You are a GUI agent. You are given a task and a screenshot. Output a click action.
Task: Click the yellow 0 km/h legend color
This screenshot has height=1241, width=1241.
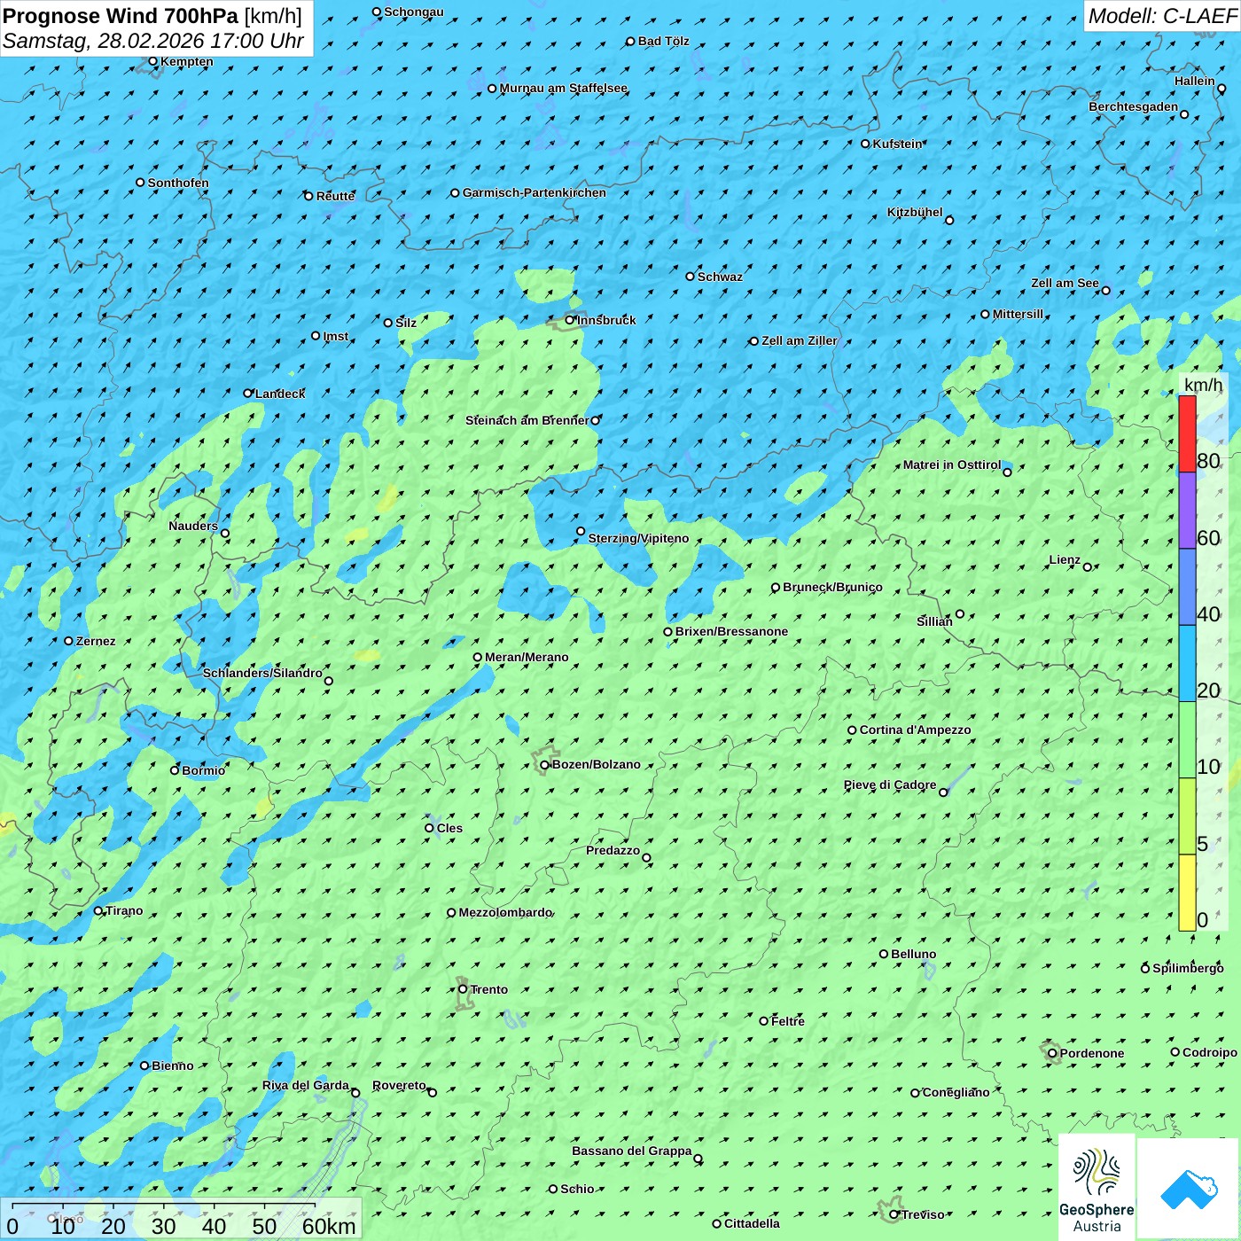(x=1187, y=893)
